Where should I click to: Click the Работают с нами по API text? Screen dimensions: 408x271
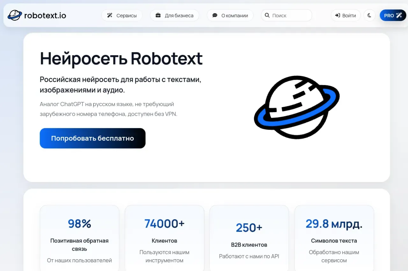(x=249, y=256)
